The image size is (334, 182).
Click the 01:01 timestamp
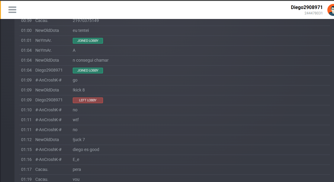(x=26, y=40)
